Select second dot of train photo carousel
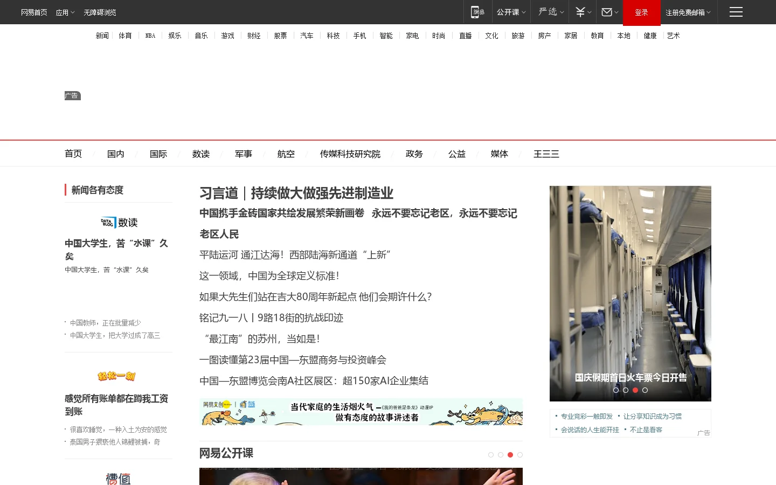This screenshot has width=776, height=485. point(626,390)
